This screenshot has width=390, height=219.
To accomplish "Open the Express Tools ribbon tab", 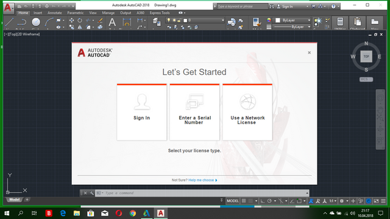I will (x=160, y=13).
